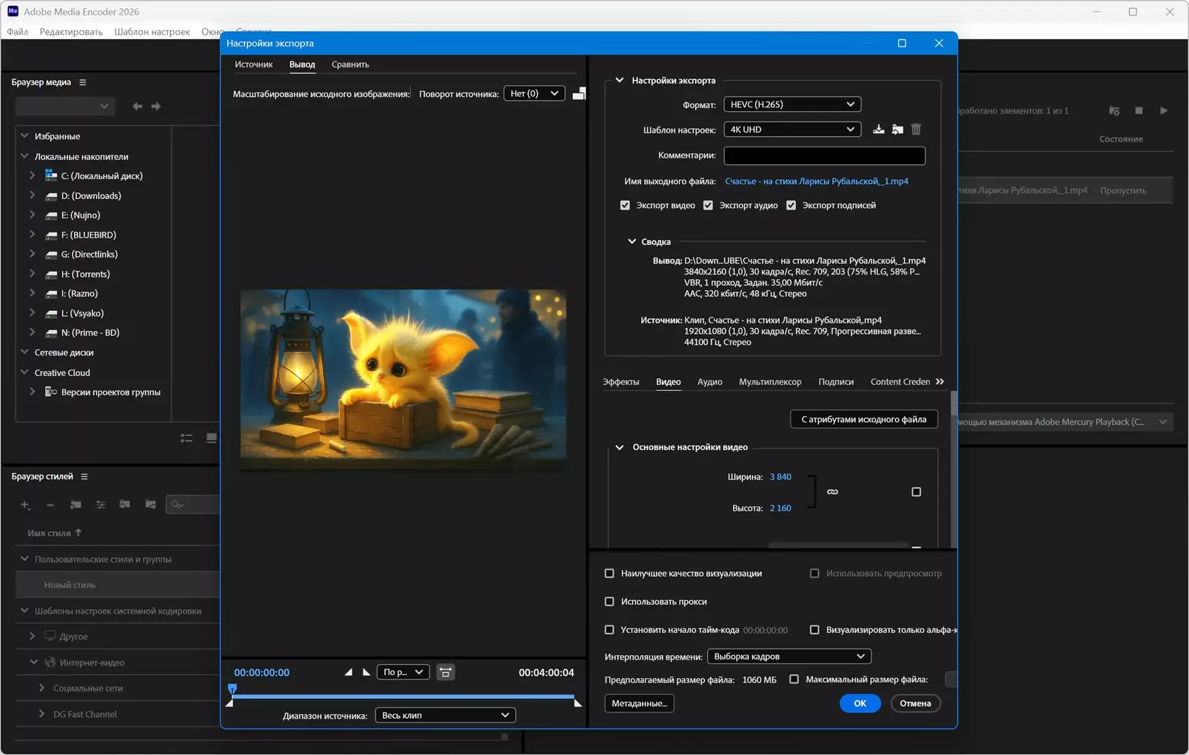This screenshot has height=755, width=1189.
Task: Toggle aspect ratio correction icon by timeline
Action: pyautogui.click(x=446, y=673)
